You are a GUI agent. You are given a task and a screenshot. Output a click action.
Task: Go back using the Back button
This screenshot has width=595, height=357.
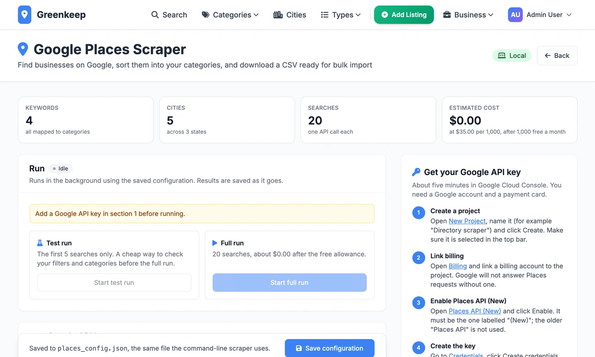pyautogui.click(x=557, y=56)
